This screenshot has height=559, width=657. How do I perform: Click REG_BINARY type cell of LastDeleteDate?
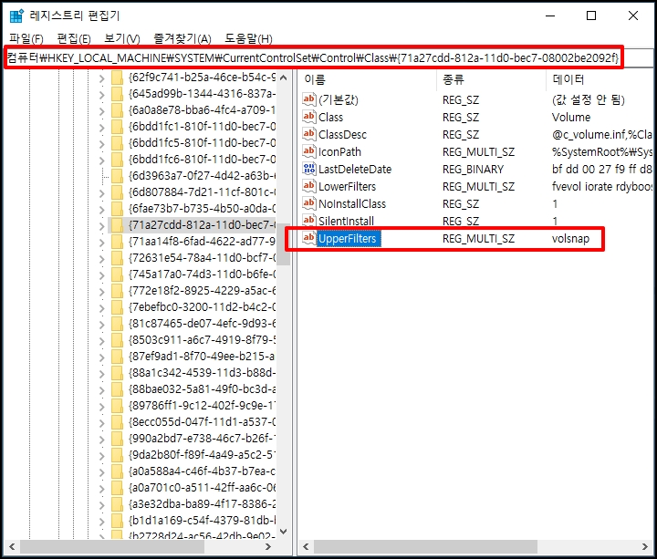click(473, 170)
